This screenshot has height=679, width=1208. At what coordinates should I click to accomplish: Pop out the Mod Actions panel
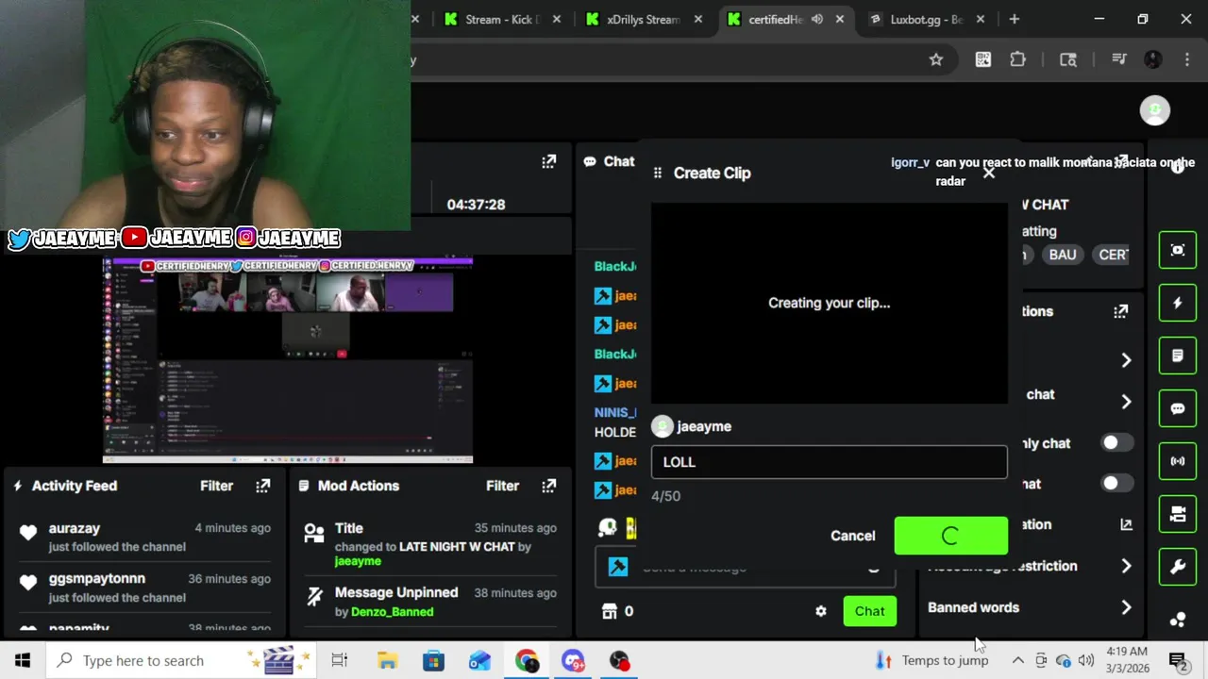(x=548, y=486)
